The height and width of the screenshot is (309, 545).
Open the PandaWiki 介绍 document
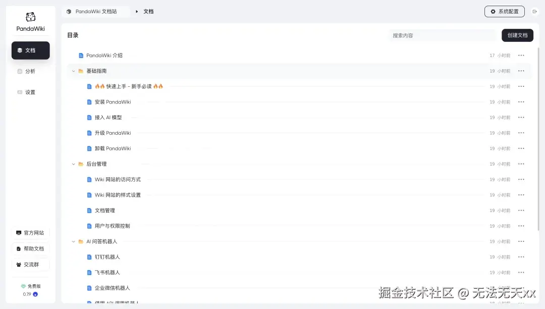(x=104, y=55)
